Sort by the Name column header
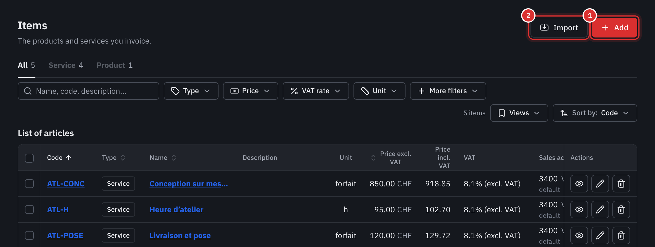 click(163, 158)
